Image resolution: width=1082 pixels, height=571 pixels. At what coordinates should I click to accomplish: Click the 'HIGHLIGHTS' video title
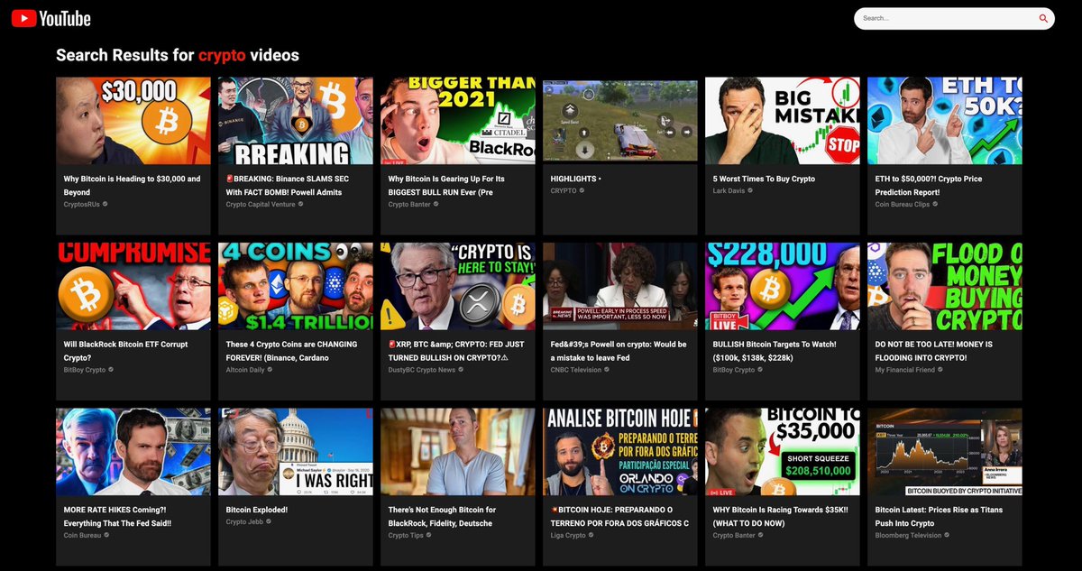point(575,179)
